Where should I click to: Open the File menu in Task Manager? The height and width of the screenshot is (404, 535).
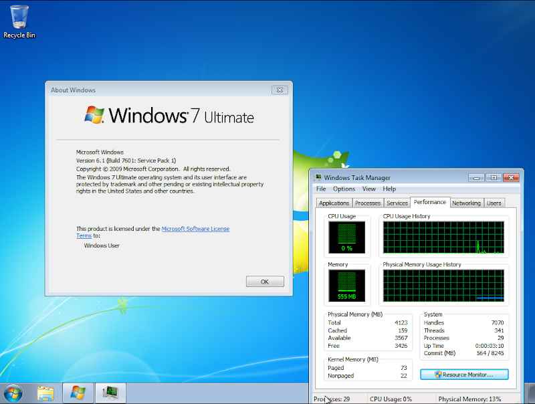(x=321, y=189)
